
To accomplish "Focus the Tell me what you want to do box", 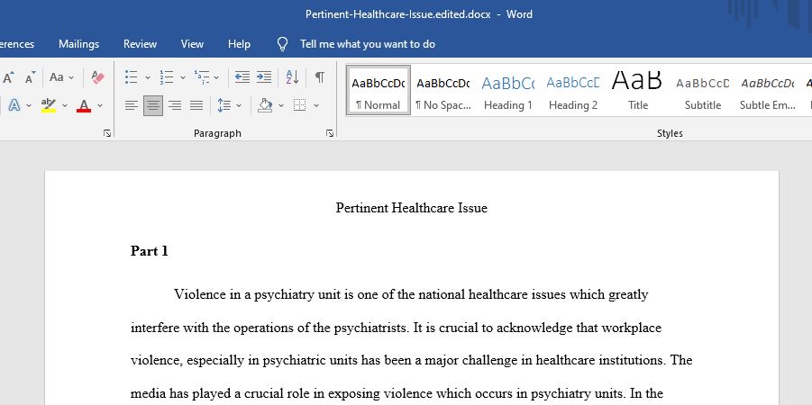I will point(368,44).
